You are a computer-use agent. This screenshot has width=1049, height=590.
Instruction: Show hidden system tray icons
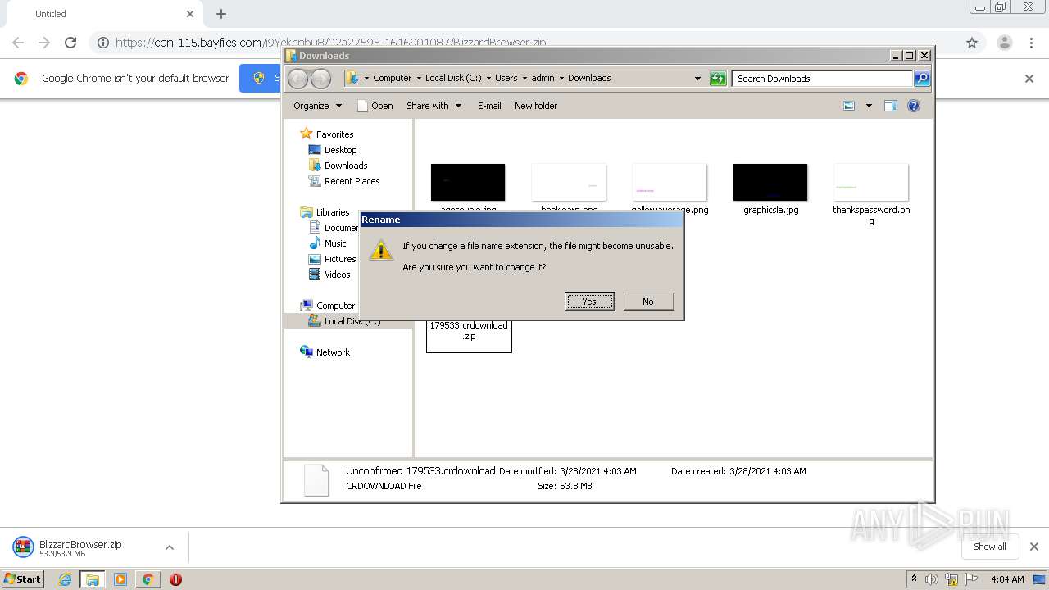click(915, 579)
